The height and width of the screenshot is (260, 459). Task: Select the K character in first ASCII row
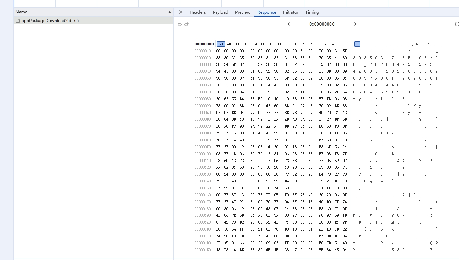(x=363, y=44)
